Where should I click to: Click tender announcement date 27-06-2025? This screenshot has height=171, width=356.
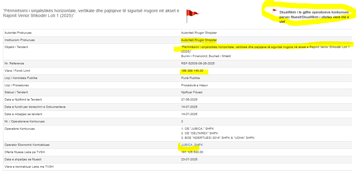(x=189, y=100)
